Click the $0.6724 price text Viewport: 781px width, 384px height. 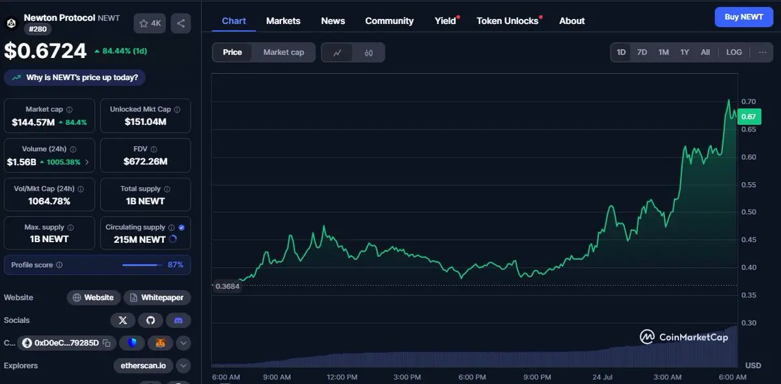coord(46,51)
